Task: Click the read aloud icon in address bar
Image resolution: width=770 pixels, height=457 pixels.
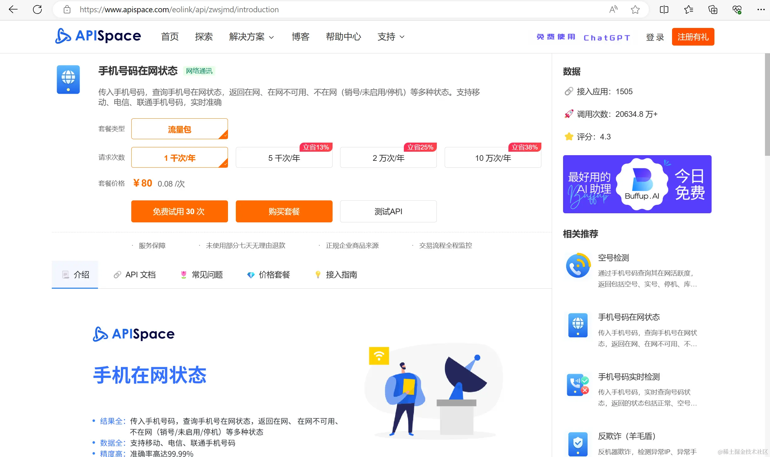Action: click(x=613, y=9)
